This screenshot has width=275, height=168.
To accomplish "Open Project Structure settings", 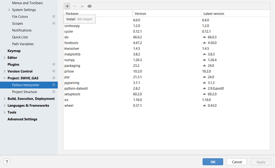I will [24, 92].
